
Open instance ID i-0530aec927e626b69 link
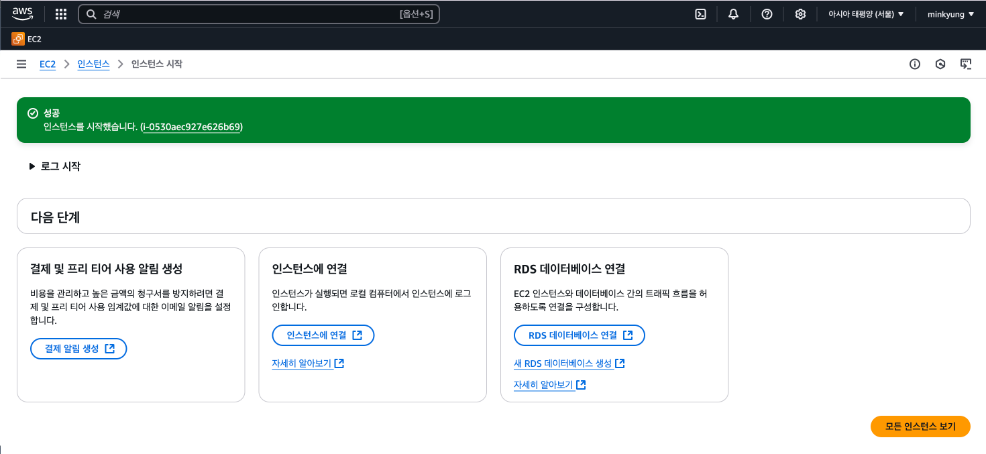[191, 127]
